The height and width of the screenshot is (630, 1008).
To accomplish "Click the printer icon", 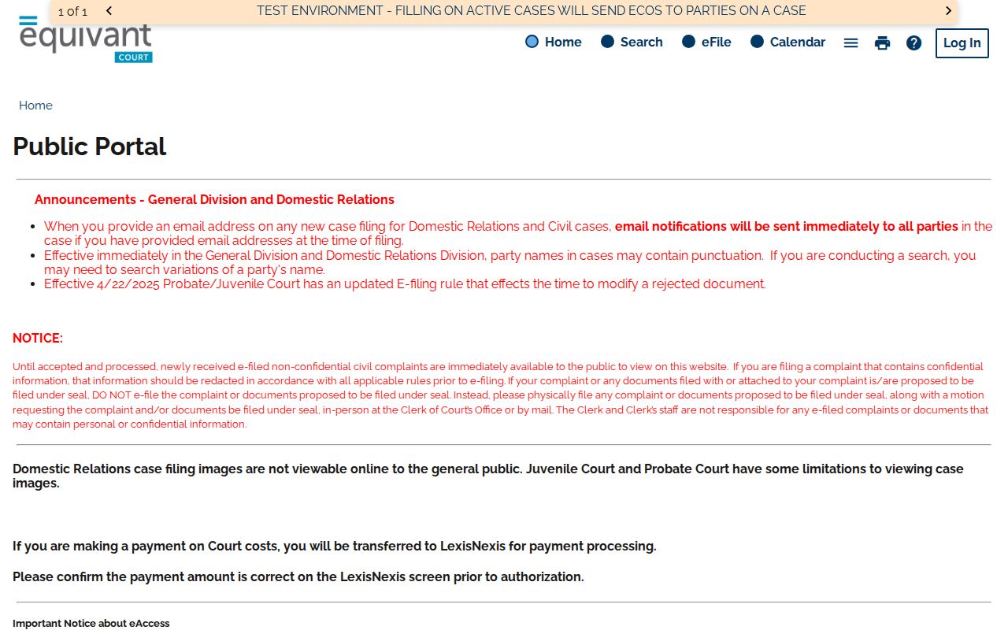I will coord(882,43).
